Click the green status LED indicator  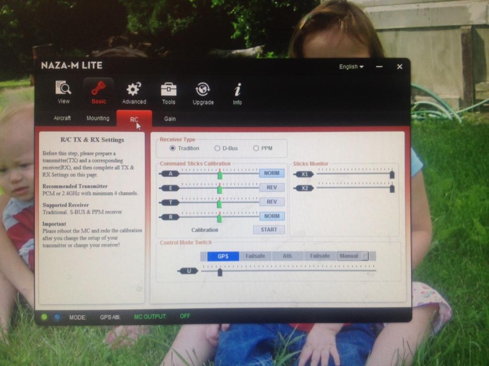pos(44,317)
